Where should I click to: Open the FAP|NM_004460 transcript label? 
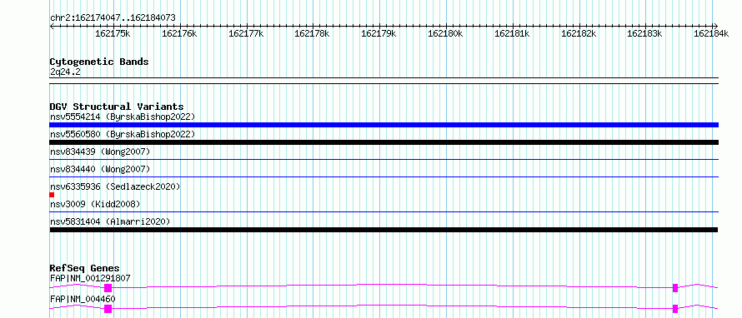(x=83, y=299)
